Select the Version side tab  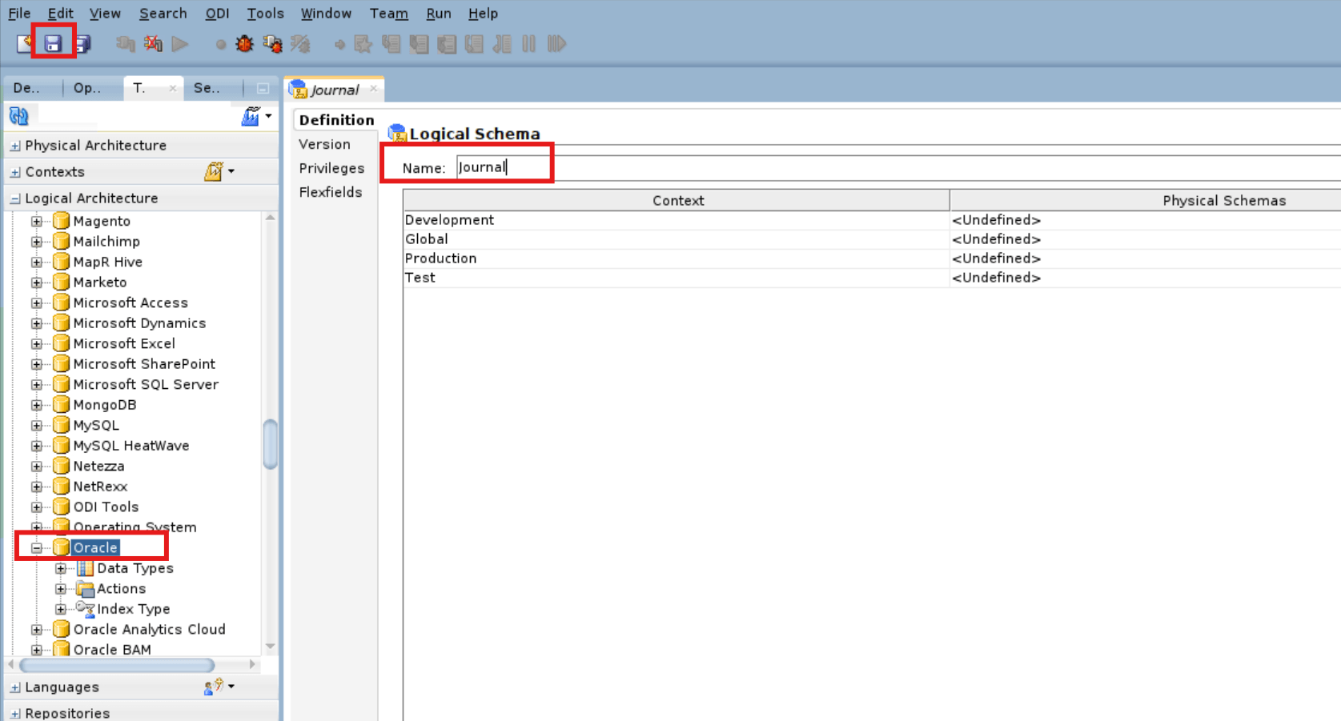pyautogui.click(x=324, y=144)
